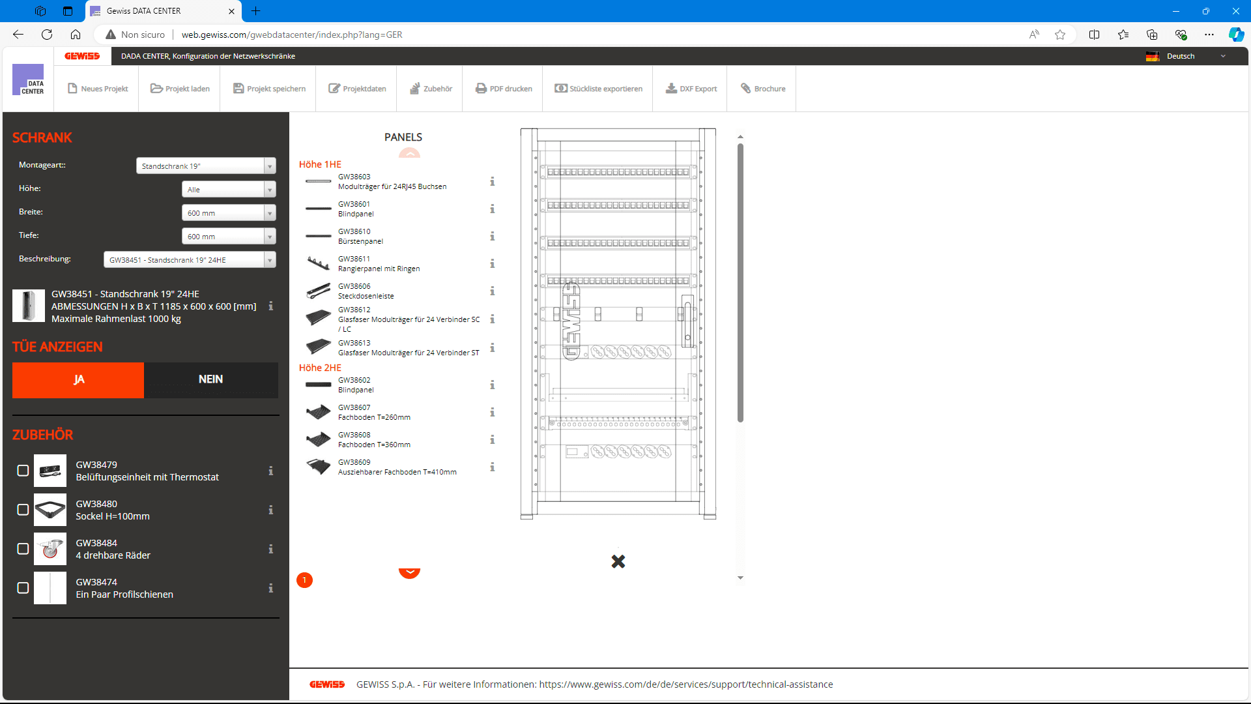Select GW38607 Fachboden panel image
This screenshot has width=1251, height=704.
(319, 412)
